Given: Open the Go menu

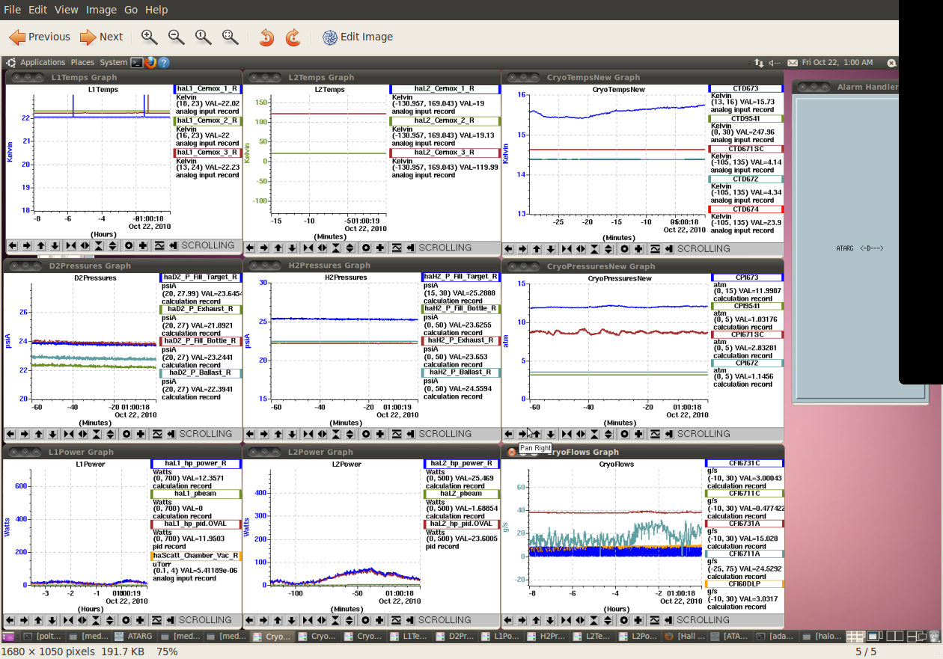Looking at the screenshot, I should [x=131, y=10].
